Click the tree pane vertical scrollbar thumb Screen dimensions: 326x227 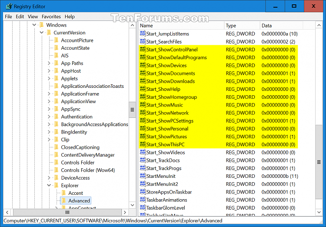click(132, 110)
